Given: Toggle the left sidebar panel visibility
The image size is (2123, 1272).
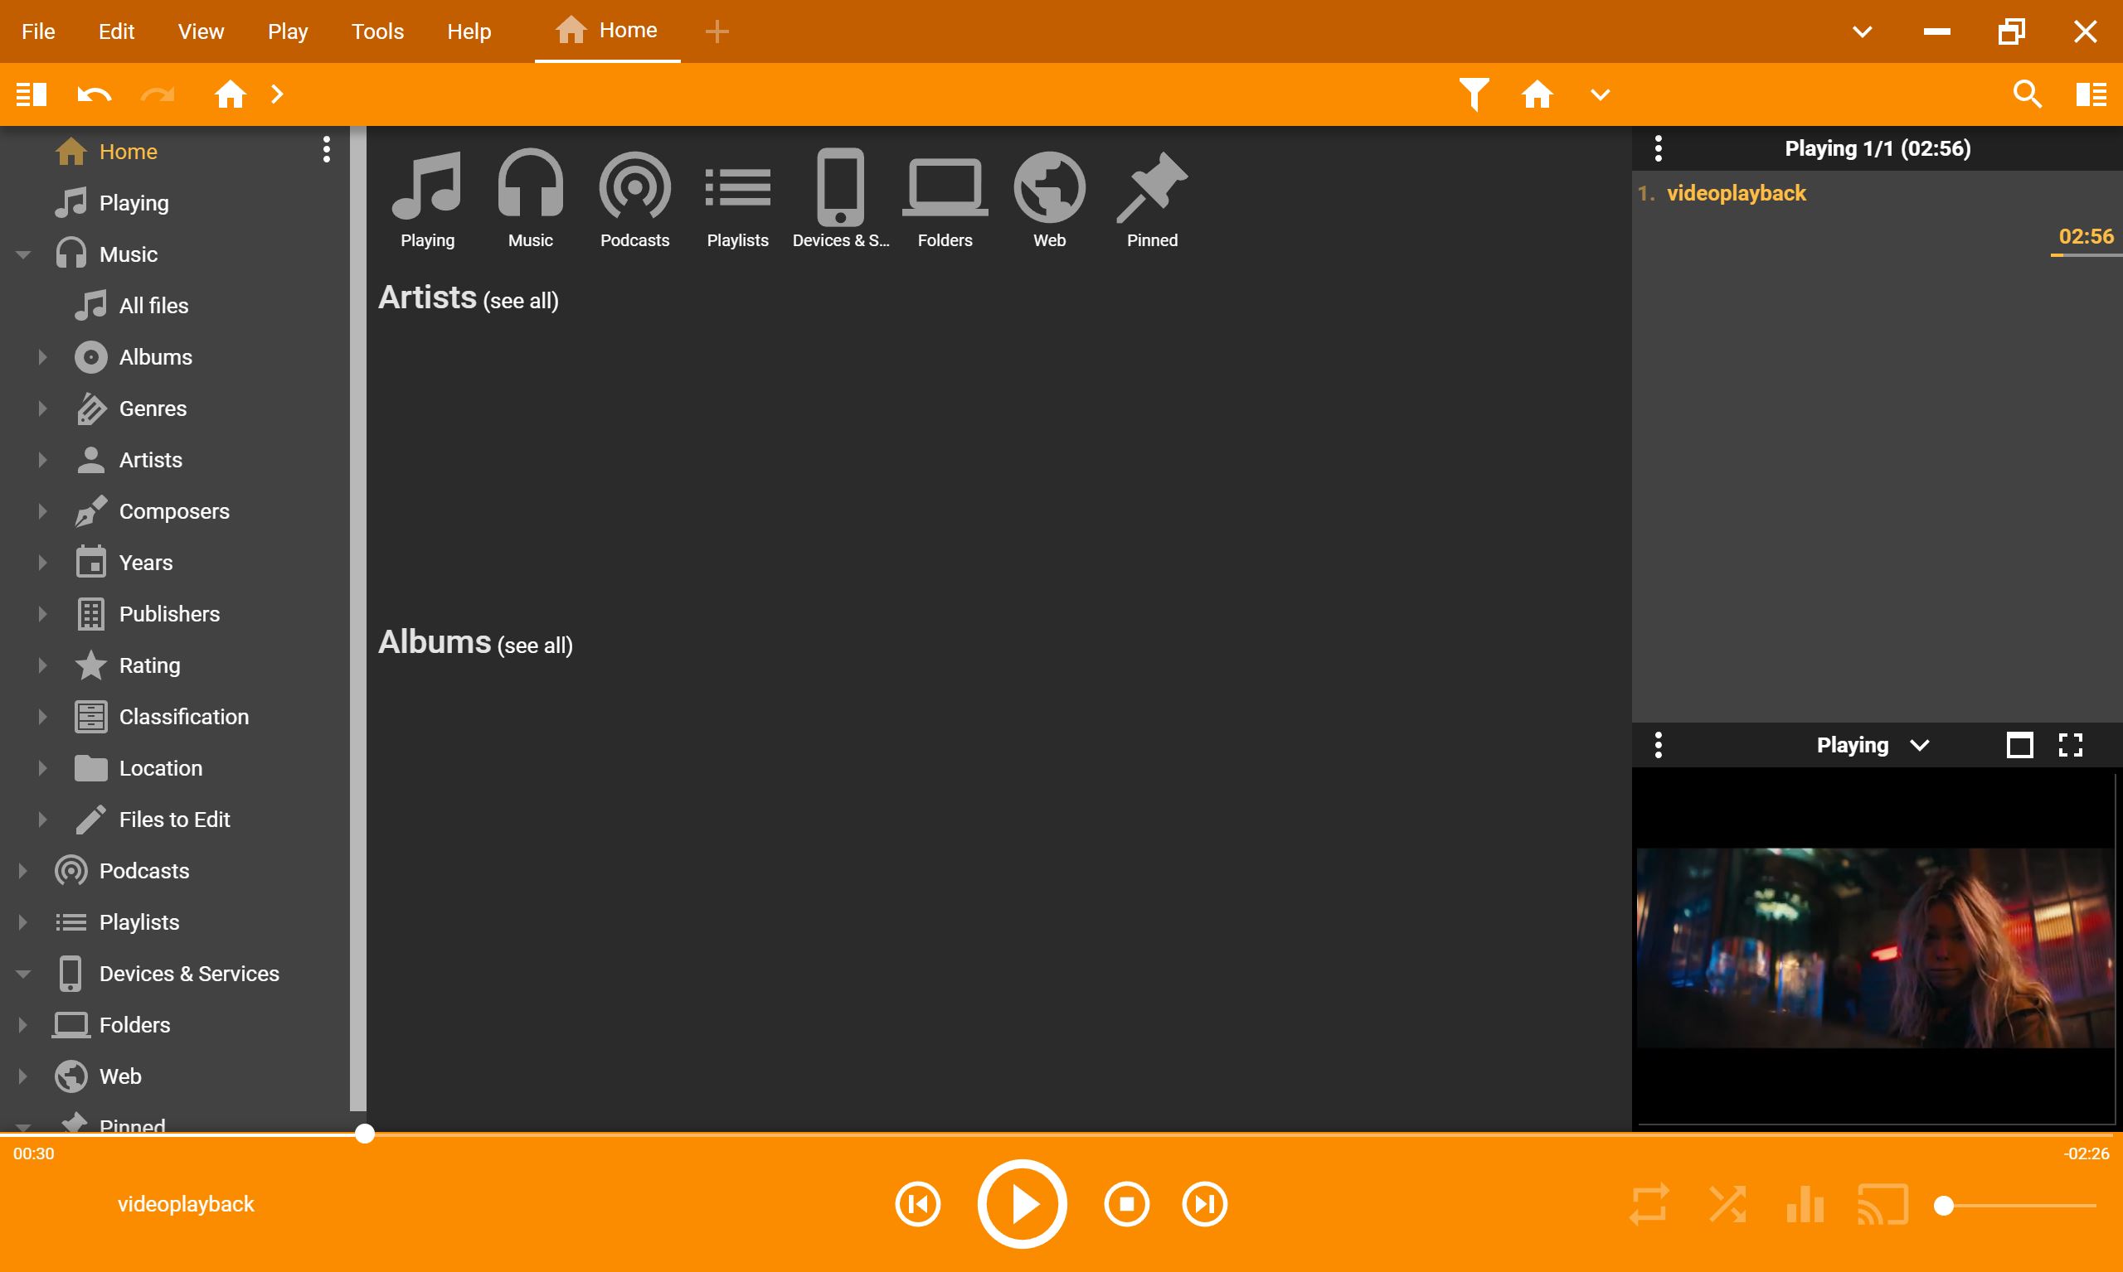Looking at the screenshot, I should [x=31, y=94].
